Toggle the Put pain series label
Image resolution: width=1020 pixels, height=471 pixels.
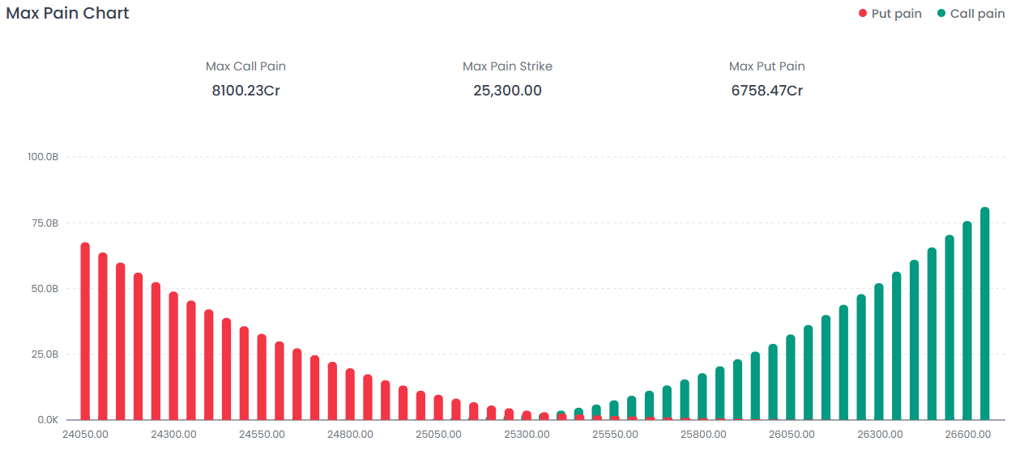[896, 14]
